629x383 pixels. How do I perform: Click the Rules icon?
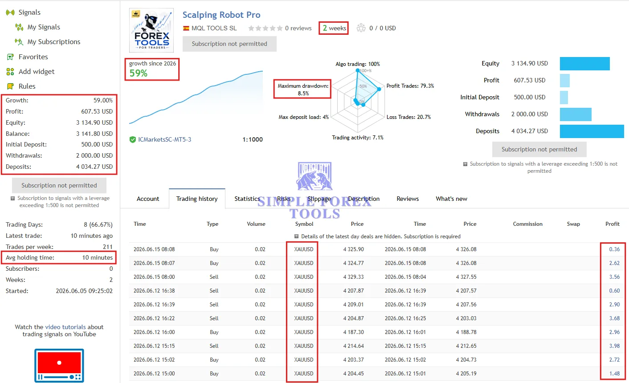(x=10, y=86)
